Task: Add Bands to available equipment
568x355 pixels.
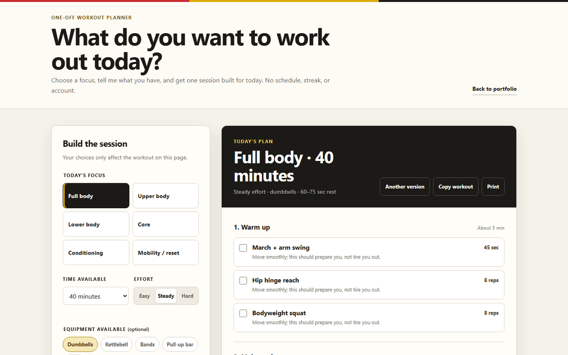Action: click(x=147, y=344)
